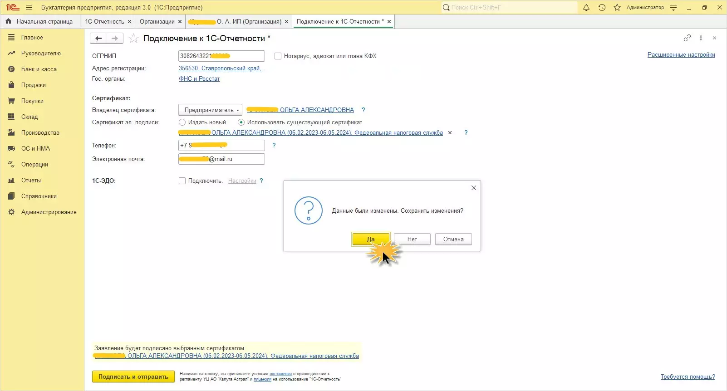
Task: Open the Требуется помощь? link
Action: point(688,377)
